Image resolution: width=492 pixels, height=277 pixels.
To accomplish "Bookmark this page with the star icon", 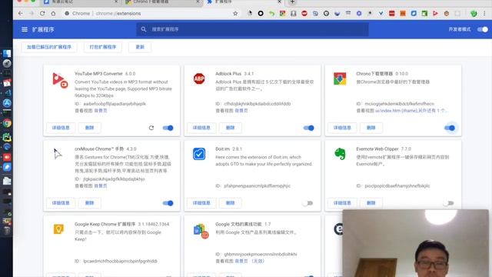I will 235,14.
